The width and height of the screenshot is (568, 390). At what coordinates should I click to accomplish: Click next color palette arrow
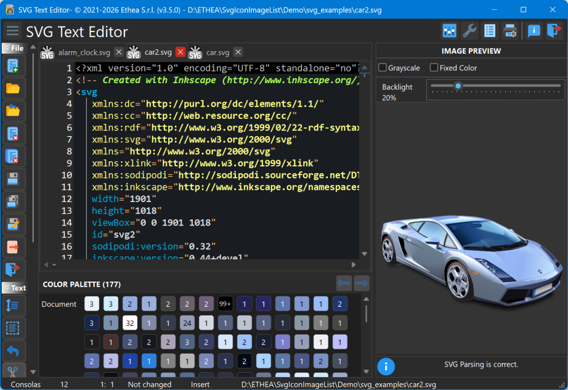pos(362,283)
